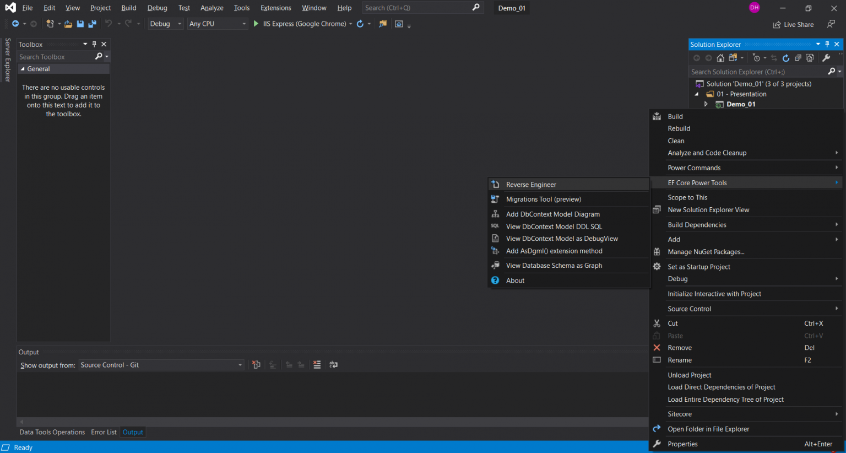
Task: Click the Save icon in the toolbar
Action: tap(80, 24)
